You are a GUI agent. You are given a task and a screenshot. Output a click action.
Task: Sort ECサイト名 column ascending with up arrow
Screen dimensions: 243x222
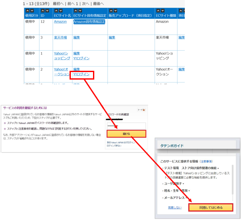click(x=56, y=10)
